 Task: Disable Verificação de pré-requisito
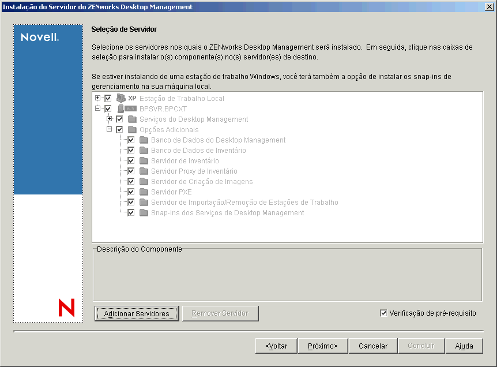click(x=384, y=313)
